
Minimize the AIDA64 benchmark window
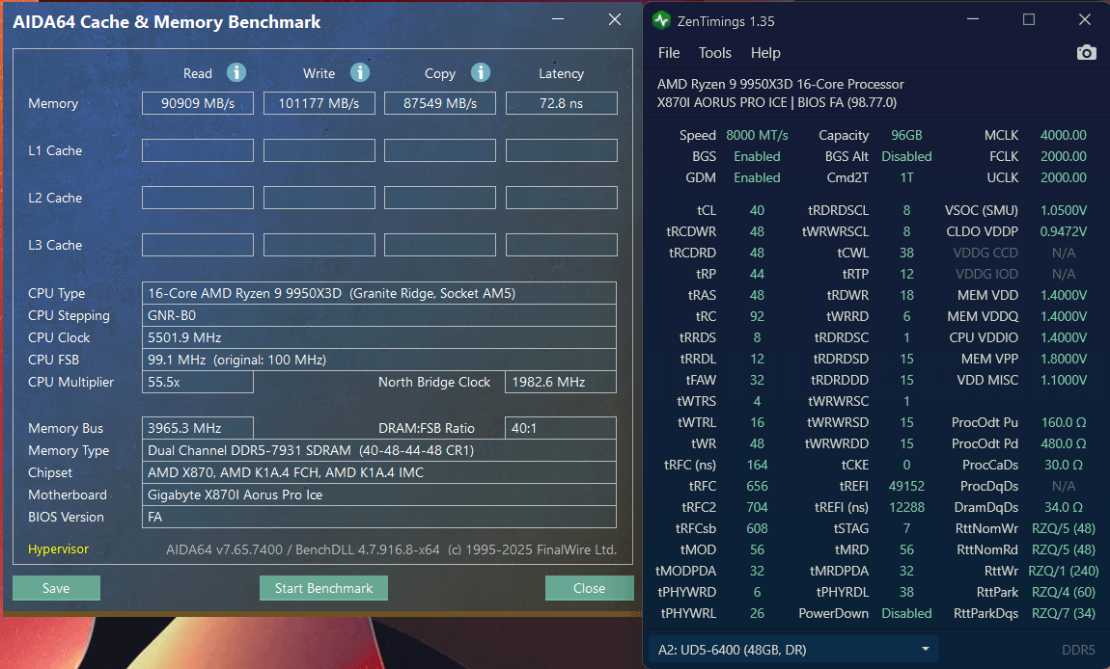coord(558,20)
